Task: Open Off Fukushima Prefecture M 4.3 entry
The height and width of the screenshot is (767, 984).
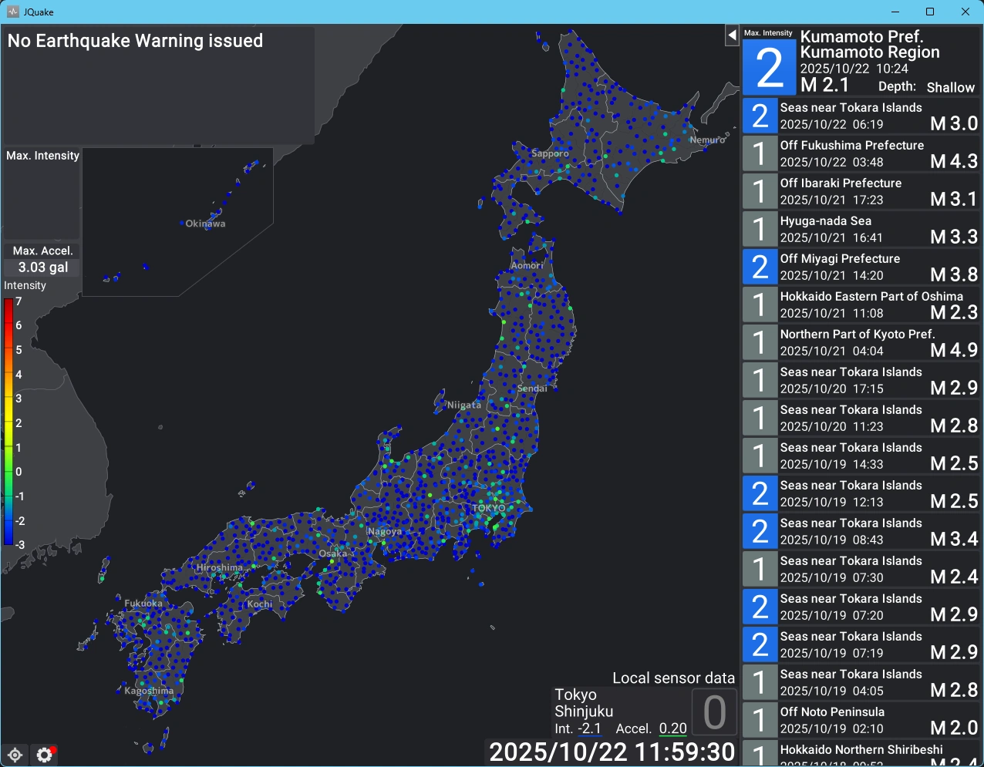Action: point(861,153)
